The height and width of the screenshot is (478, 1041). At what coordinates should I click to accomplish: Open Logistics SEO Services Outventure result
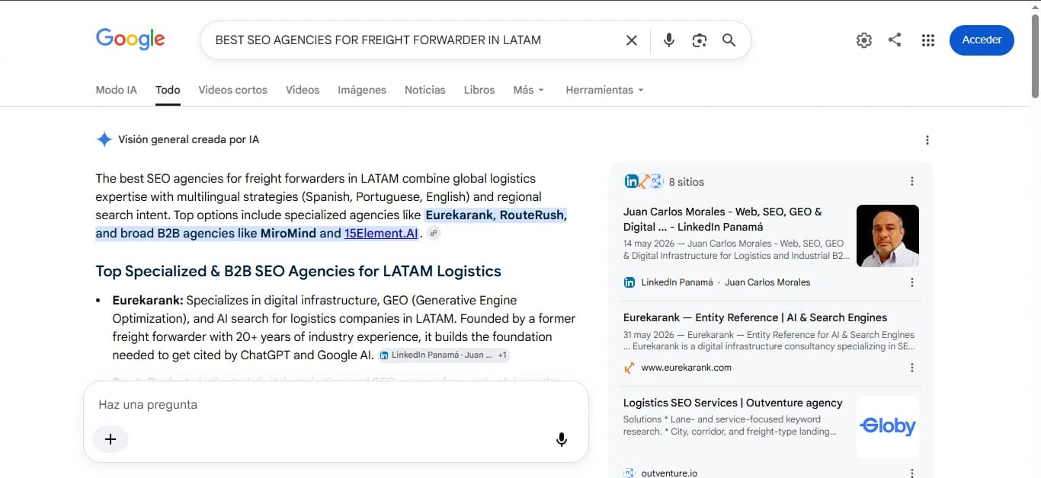732,403
